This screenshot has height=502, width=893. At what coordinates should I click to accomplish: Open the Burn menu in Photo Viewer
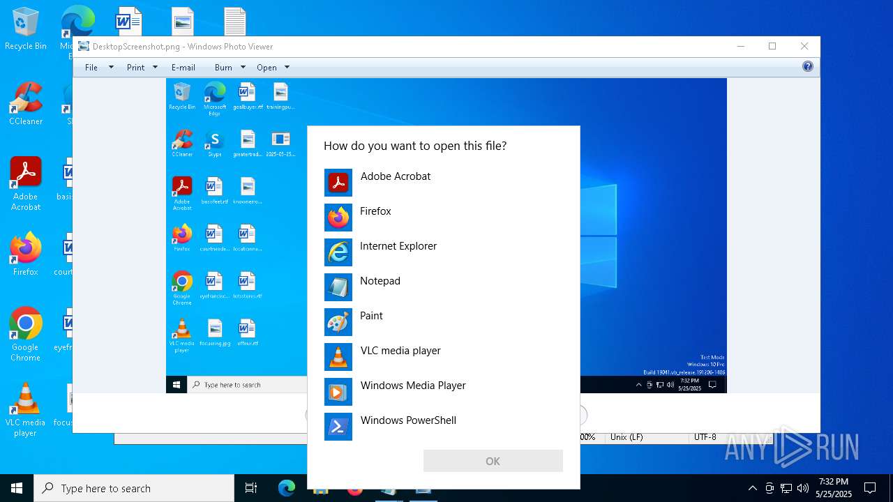[x=223, y=68]
